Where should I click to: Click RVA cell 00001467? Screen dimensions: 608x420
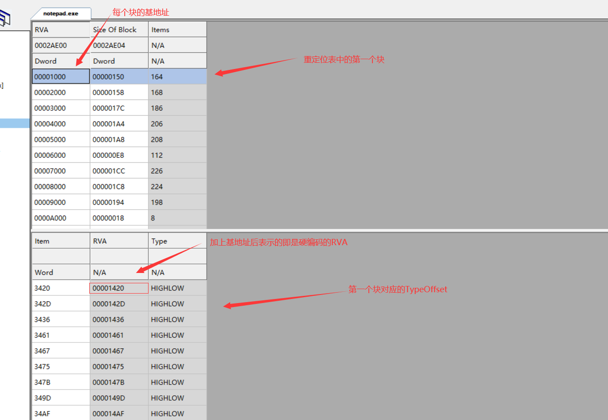[x=119, y=351]
